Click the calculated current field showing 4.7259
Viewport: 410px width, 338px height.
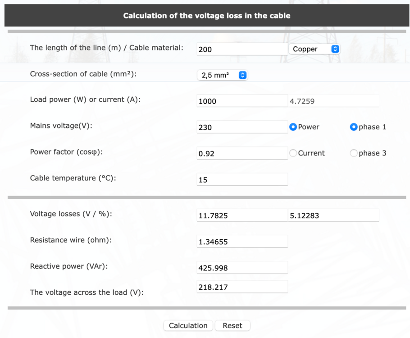(x=333, y=101)
